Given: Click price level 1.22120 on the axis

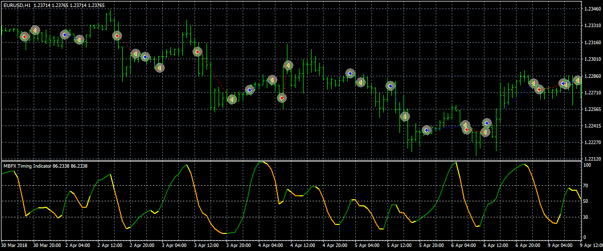Looking at the screenshot, I should 593,159.
